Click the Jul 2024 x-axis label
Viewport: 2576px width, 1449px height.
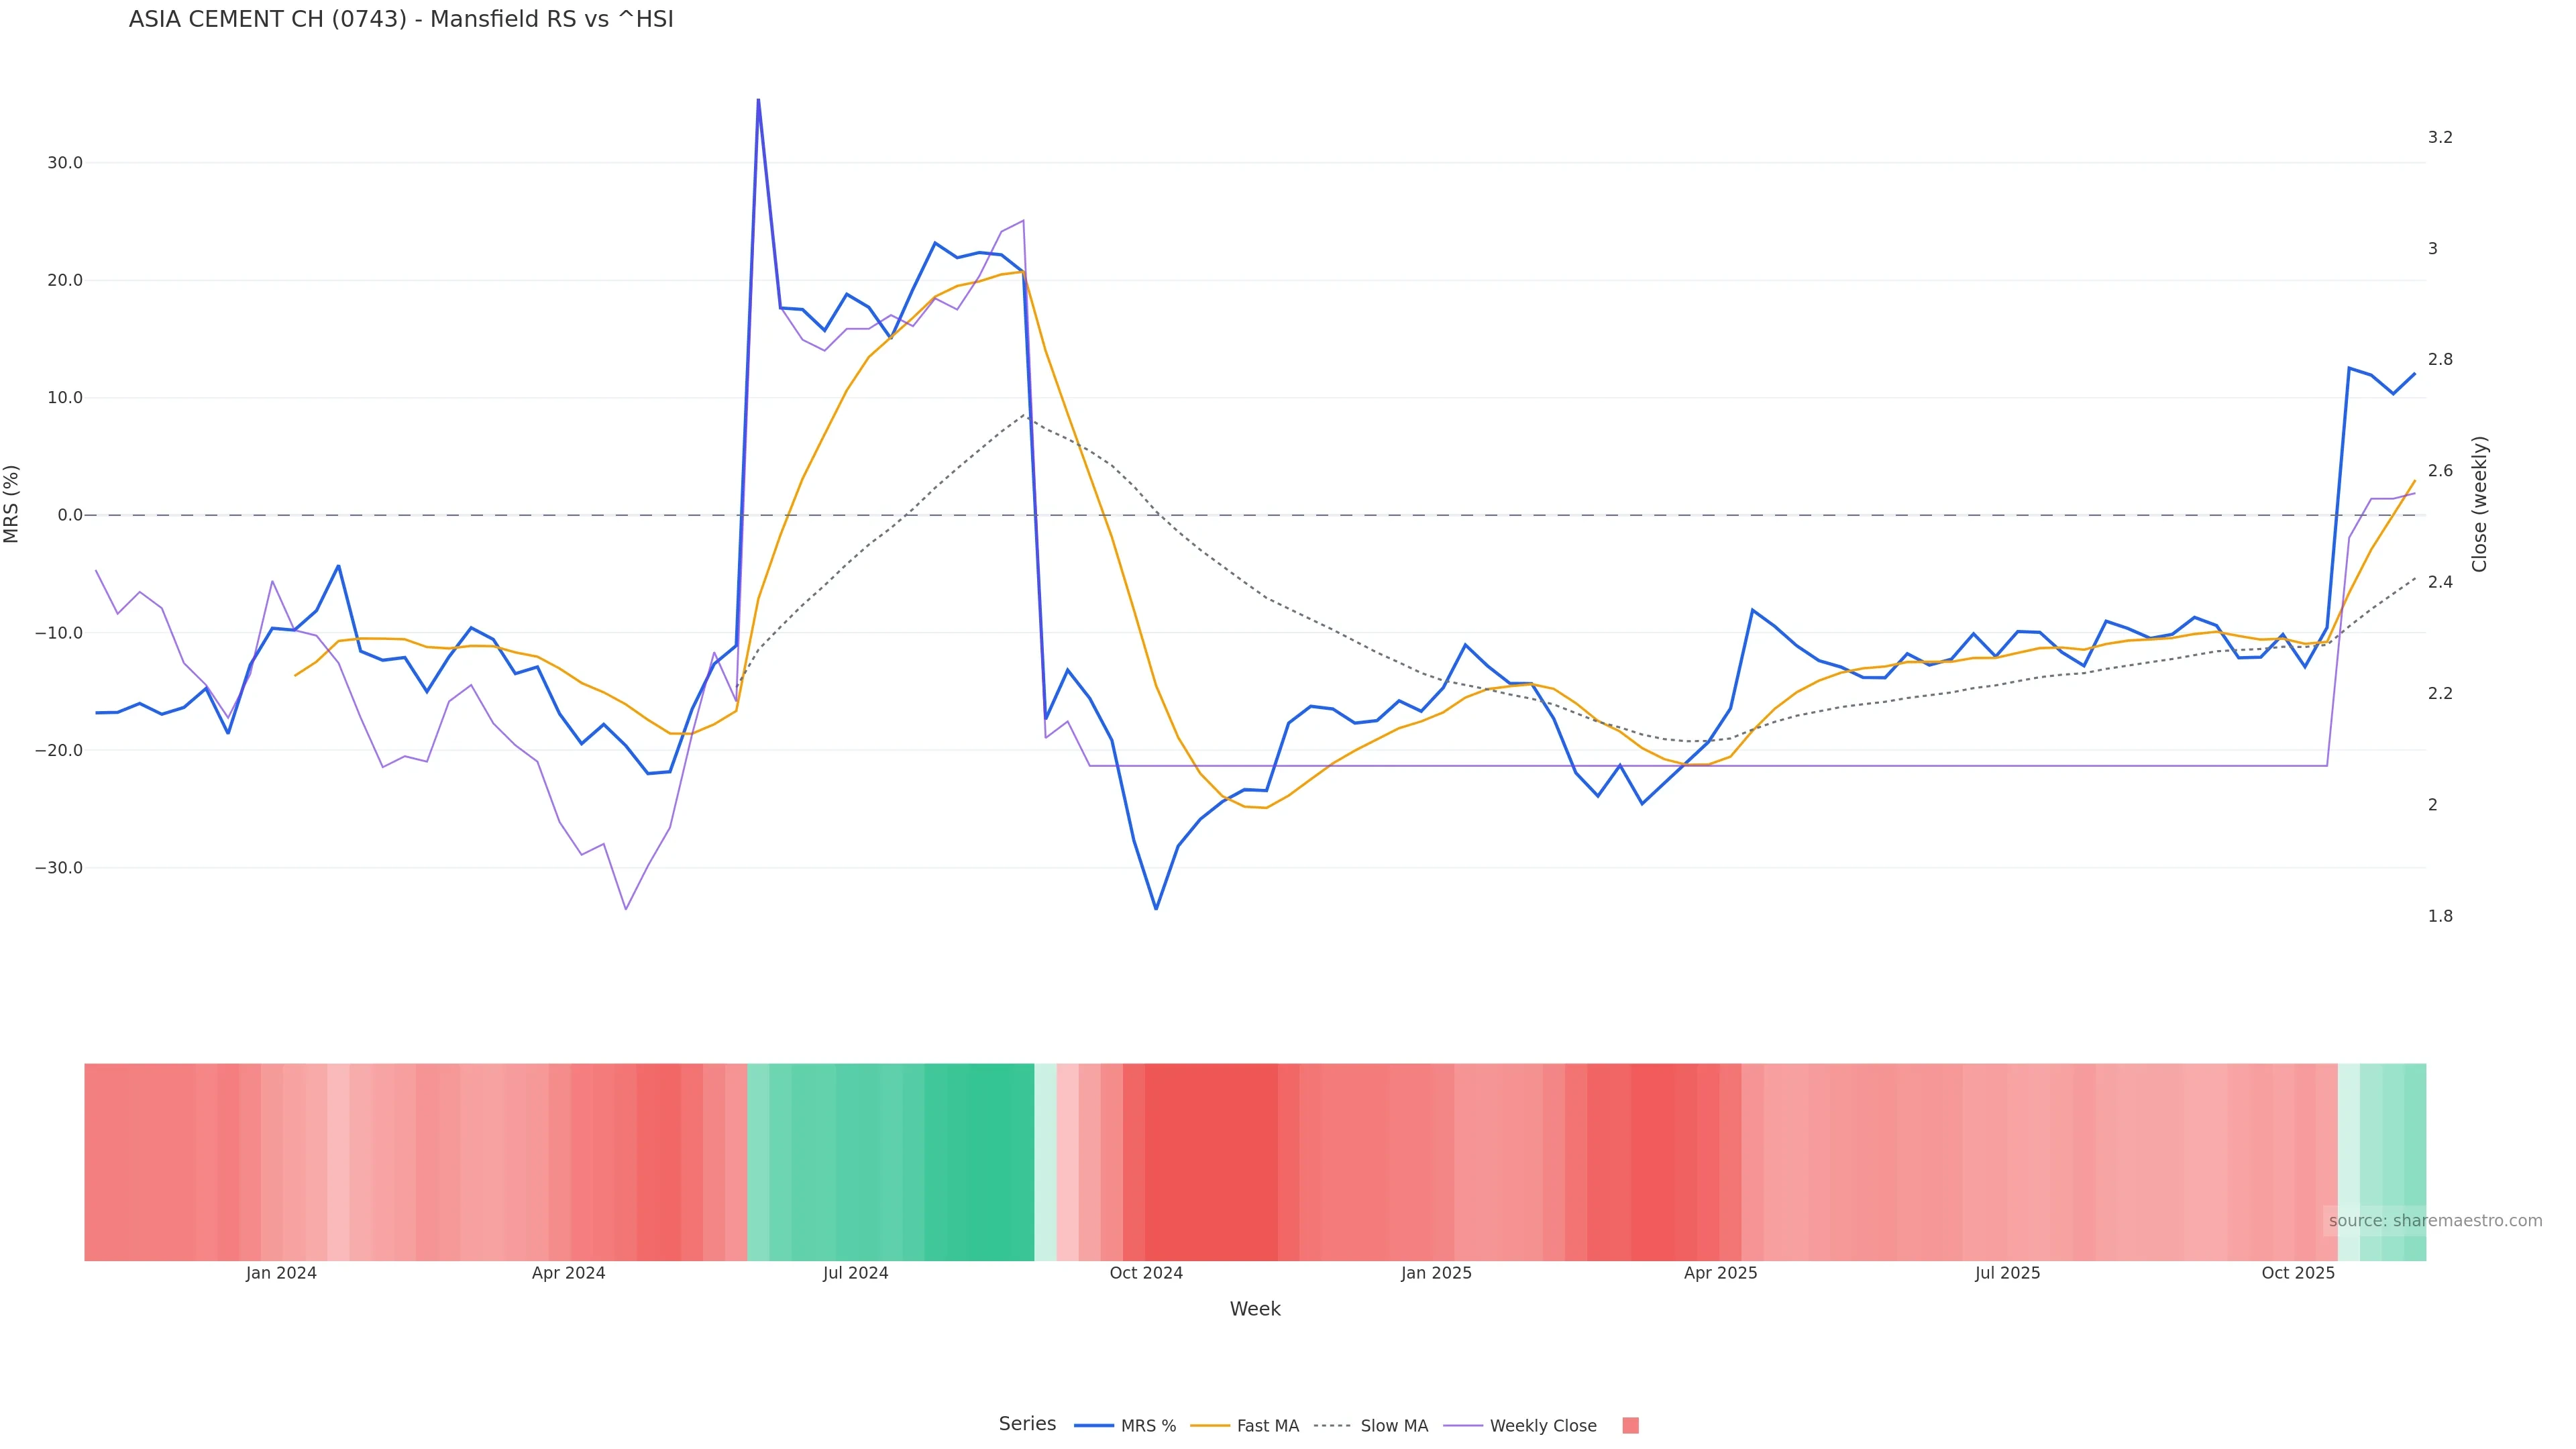[856, 1273]
